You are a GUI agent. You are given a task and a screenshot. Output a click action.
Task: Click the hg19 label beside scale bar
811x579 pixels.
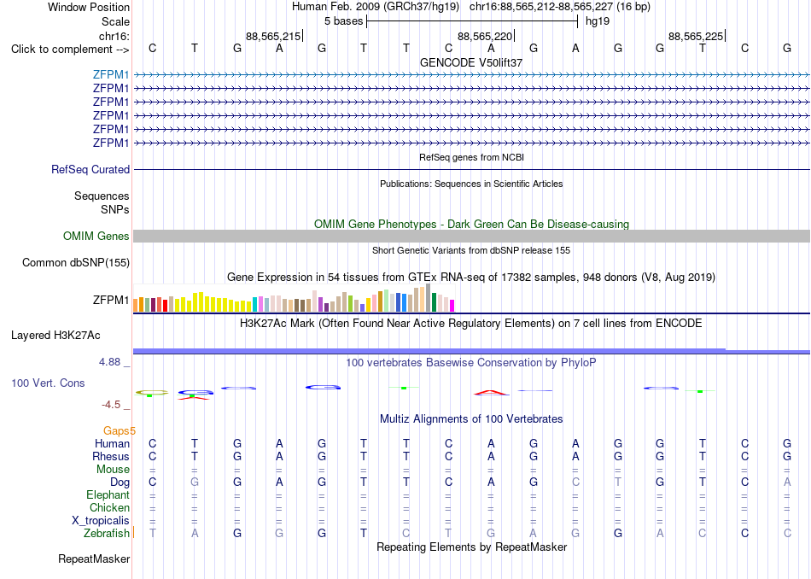pos(598,21)
